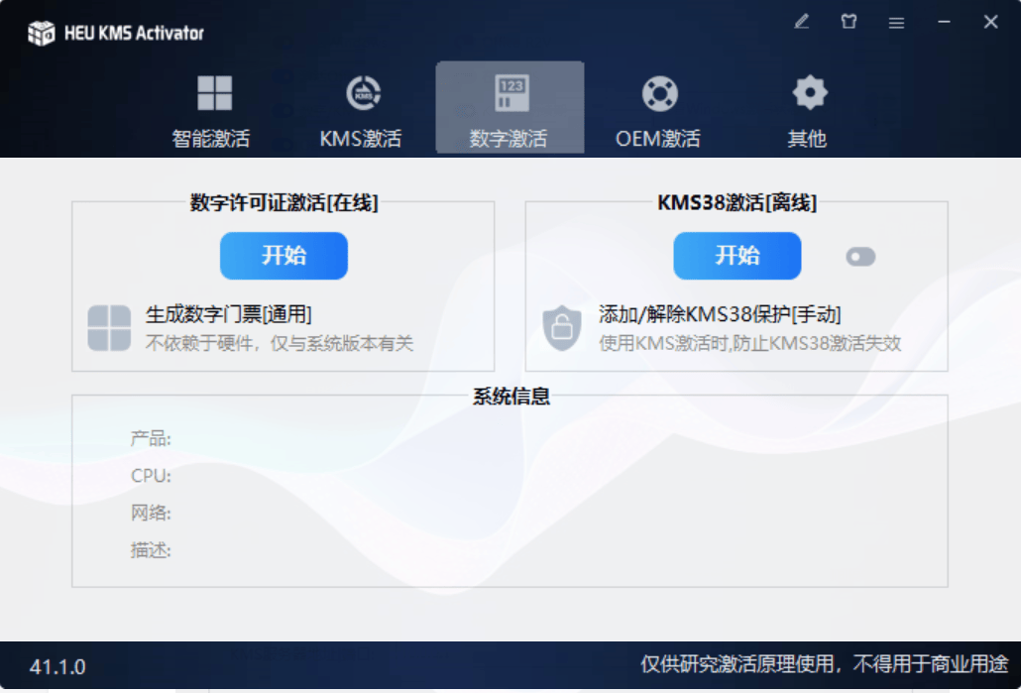Close the HEU KMS Activator window
1021x693 pixels.
click(x=990, y=22)
